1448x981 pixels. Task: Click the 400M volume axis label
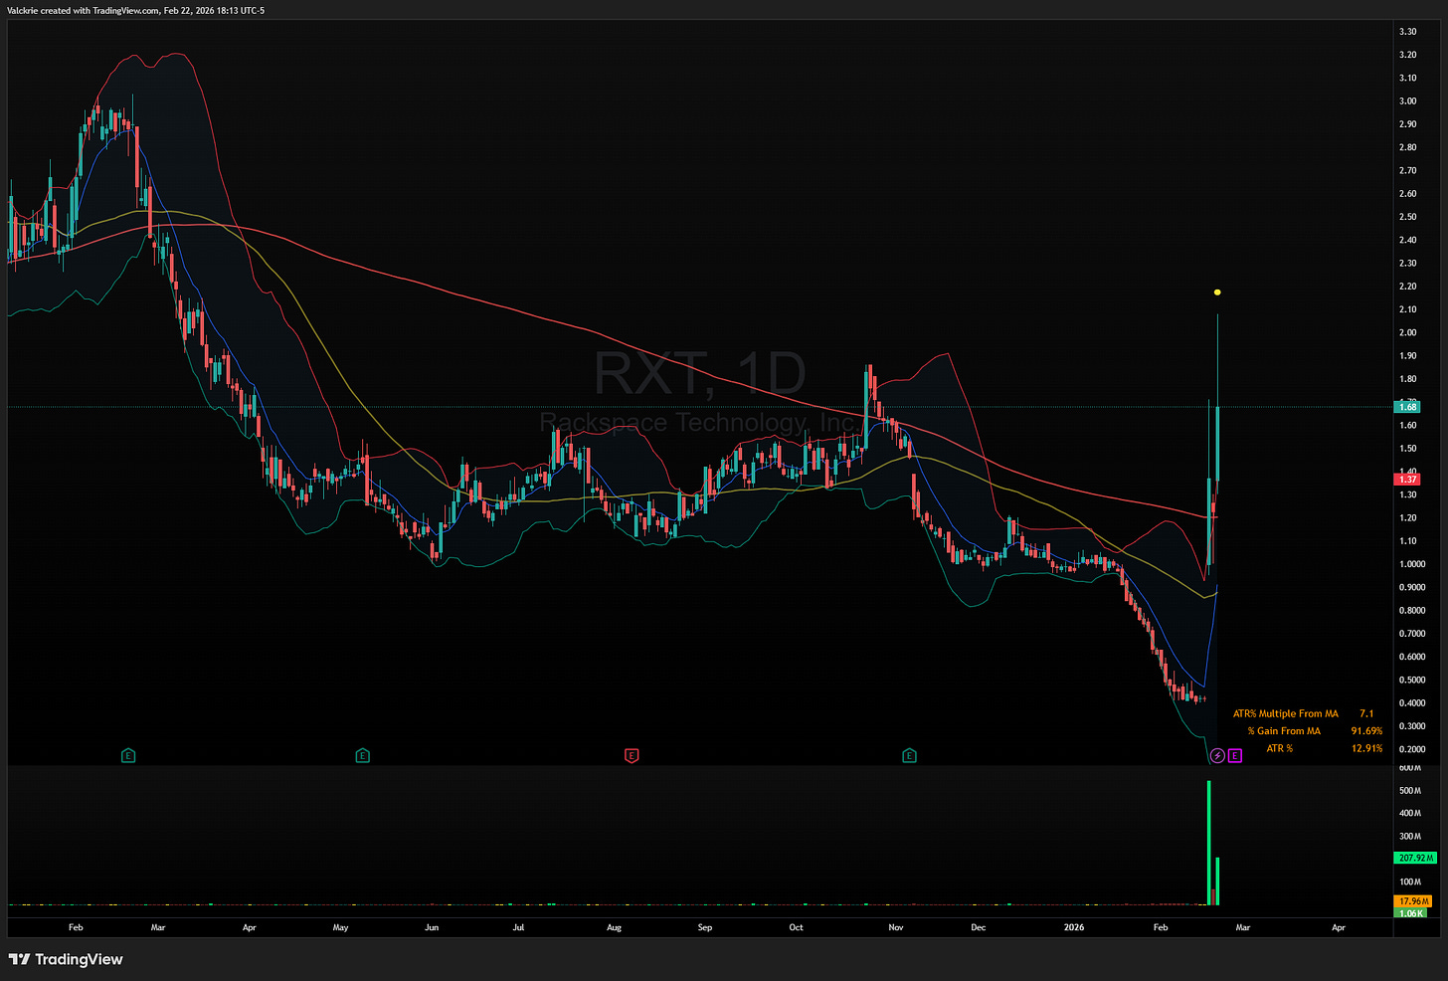[x=1410, y=814]
